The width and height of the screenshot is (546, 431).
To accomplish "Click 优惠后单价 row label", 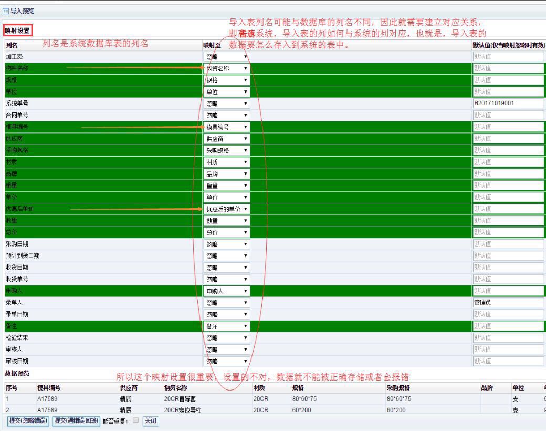I will point(20,209).
